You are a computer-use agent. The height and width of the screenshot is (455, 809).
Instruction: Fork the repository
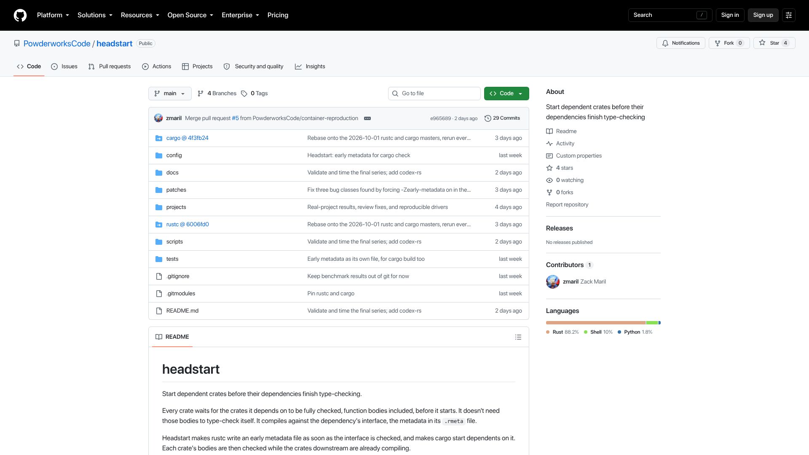coord(729,43)
